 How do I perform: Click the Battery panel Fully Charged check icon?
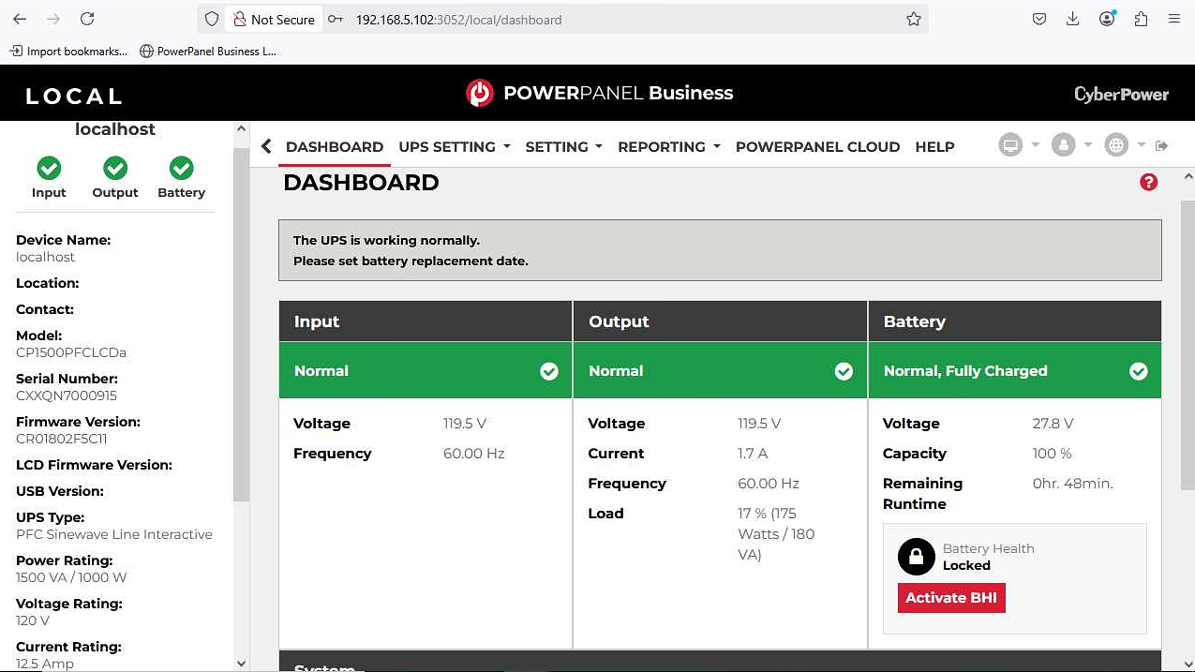(1139, 371)
